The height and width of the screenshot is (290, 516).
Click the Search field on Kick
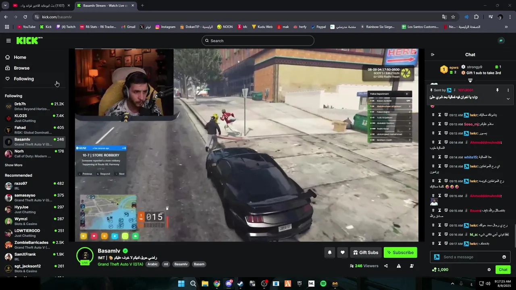(258, 41)
